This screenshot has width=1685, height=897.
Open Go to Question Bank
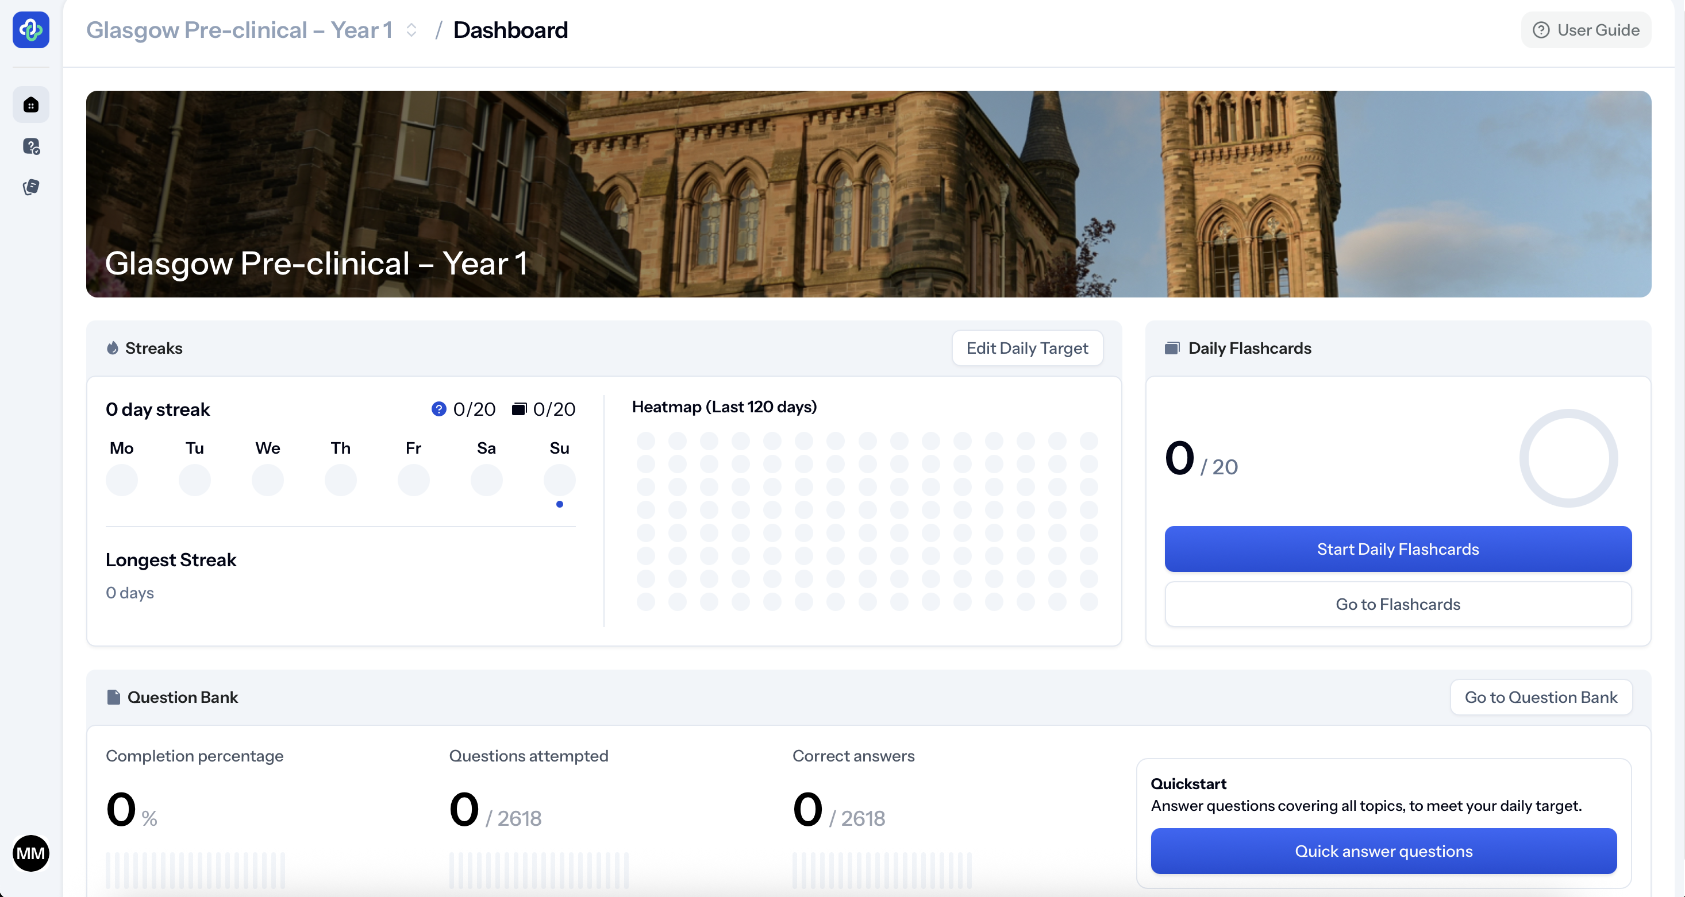[1540, 697]
